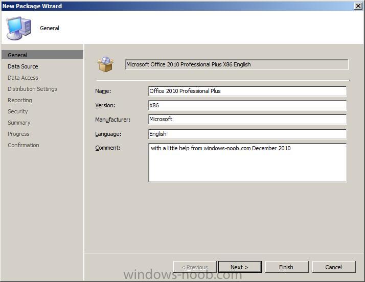Click the Progress step

pyautogui.click(x=18, y=134)
